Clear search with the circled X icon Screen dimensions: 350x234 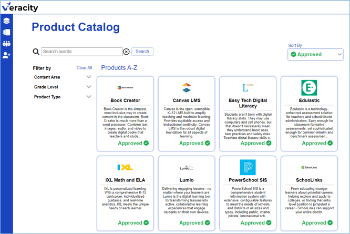(126, 52)
